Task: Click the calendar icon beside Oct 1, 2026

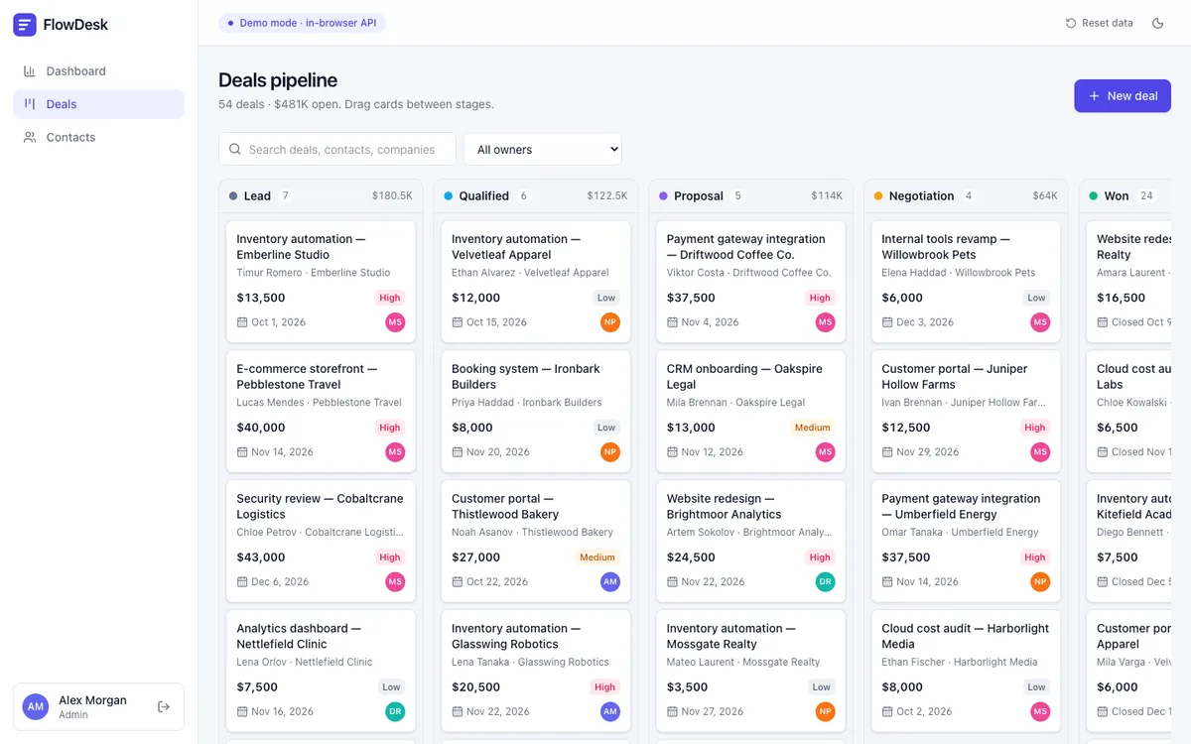Action: tap(242, 322)
